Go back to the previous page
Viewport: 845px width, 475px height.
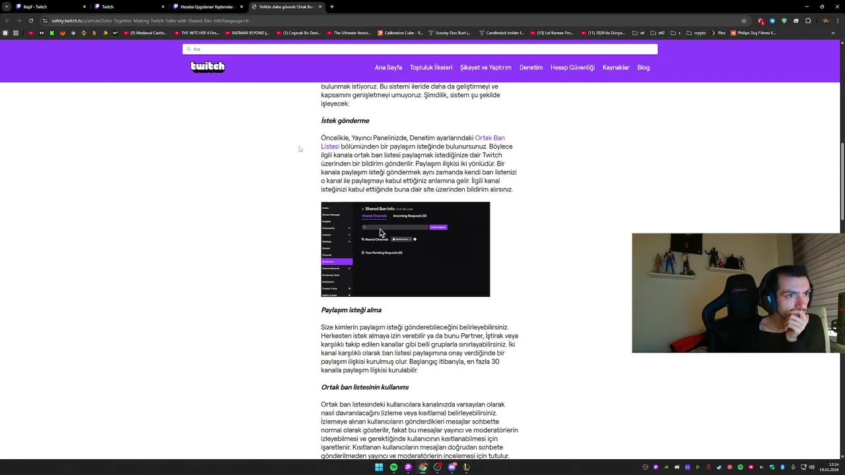click(7, 20)
